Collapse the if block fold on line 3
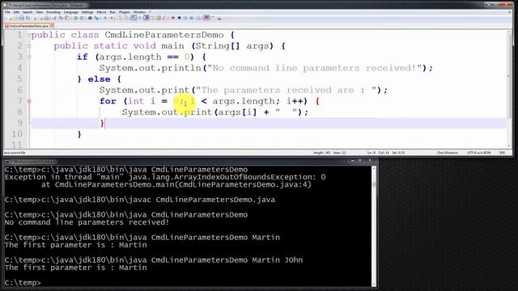 coord(29,57)
